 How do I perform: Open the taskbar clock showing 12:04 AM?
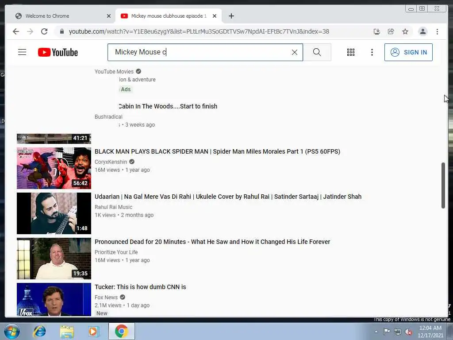coord(430,332)
